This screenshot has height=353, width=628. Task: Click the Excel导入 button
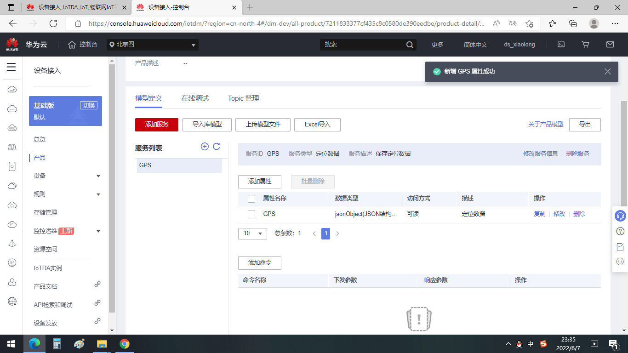point(318,125)
